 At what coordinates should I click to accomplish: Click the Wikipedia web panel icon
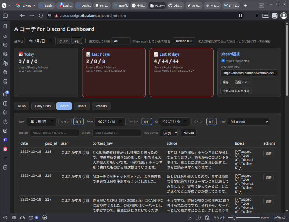[x=5, y=158]
